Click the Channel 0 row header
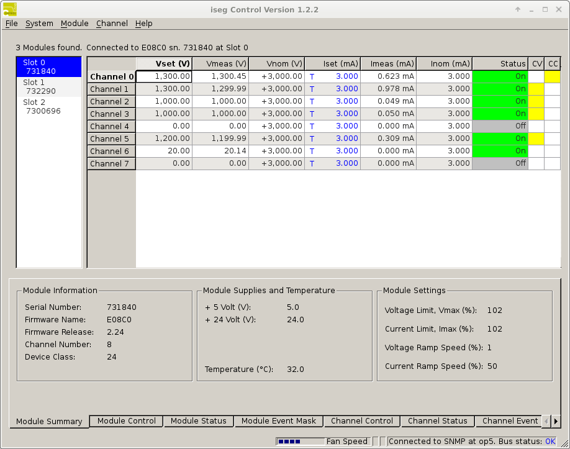Viewport: 570px width, 449px height. point(112,77)
